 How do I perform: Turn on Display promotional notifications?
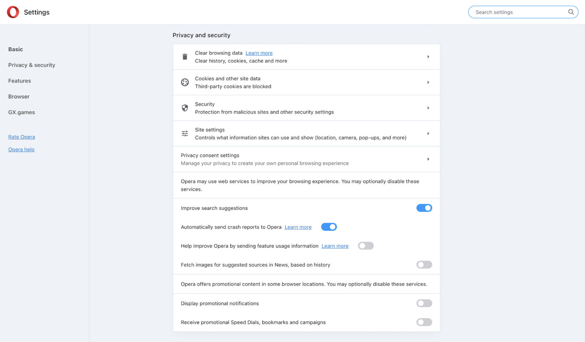[x=424, y=304]
